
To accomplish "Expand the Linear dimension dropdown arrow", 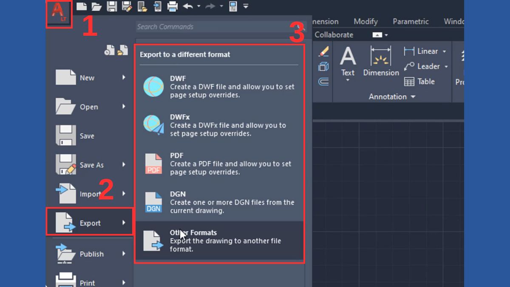I will [x=444, y=51].
